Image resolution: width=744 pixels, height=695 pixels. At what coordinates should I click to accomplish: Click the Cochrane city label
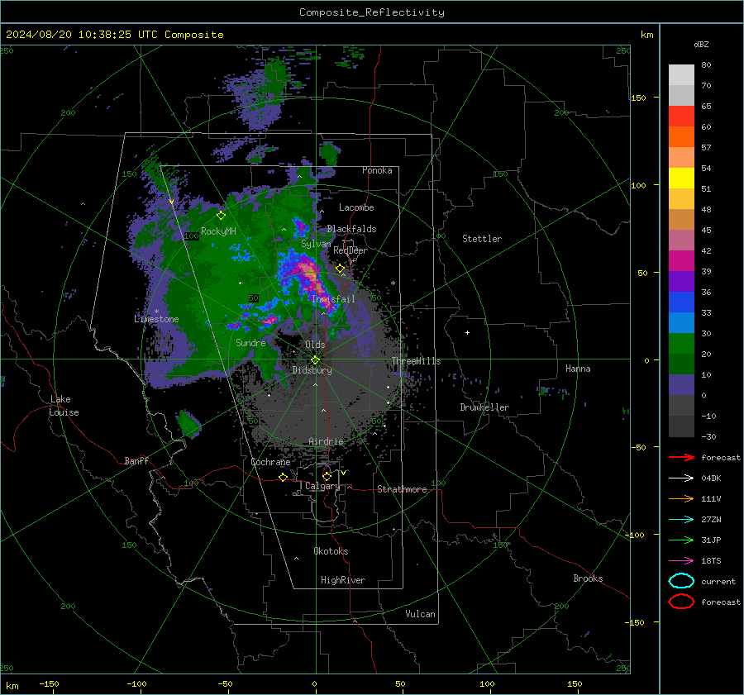(x=270, y=462)
